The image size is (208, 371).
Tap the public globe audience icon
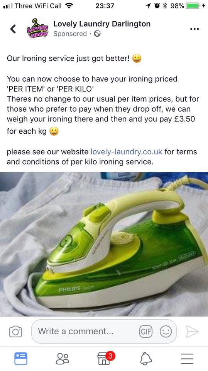coord(97,34)
